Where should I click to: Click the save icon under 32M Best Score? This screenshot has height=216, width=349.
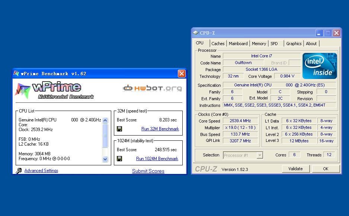coord(119,129)
